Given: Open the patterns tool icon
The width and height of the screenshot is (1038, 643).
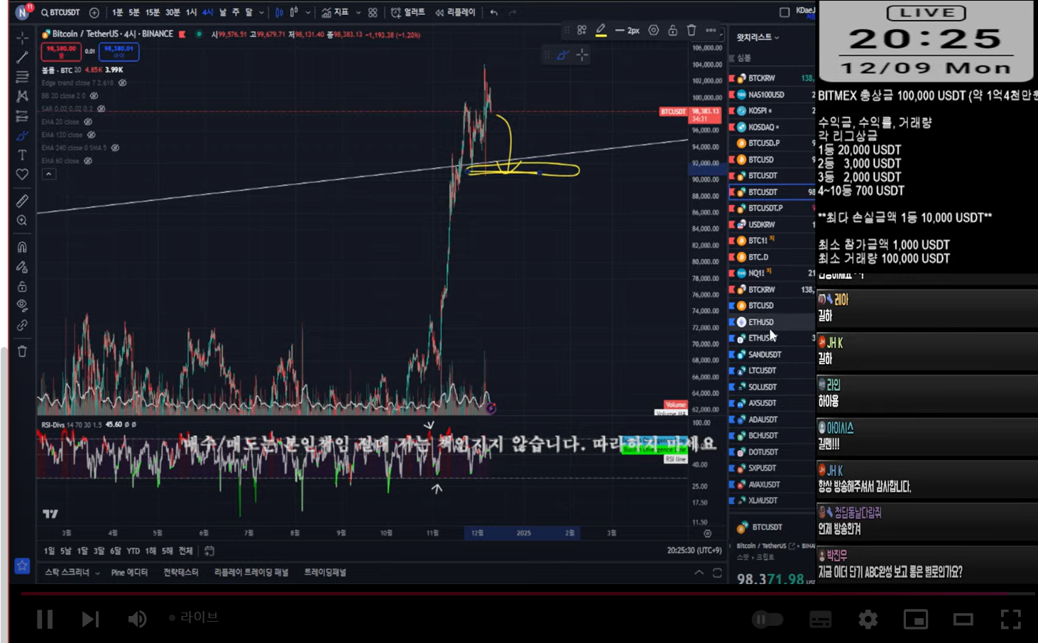Looking at the screenshot, I should click(x=22, y=96).
